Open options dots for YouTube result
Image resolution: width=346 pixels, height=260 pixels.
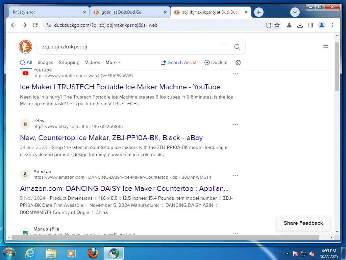click(x=235, y=74)
